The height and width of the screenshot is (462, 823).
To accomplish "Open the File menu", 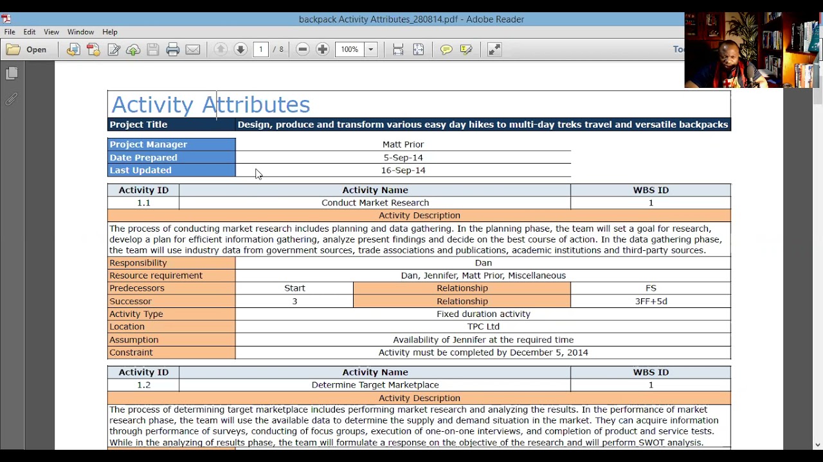I will pyautogui.click(x=10, y=31).
